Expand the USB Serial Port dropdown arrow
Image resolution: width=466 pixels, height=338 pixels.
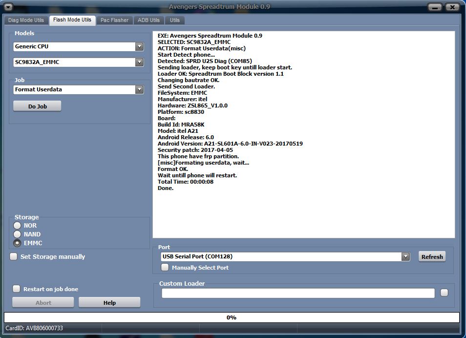click(x=405, y=256)
